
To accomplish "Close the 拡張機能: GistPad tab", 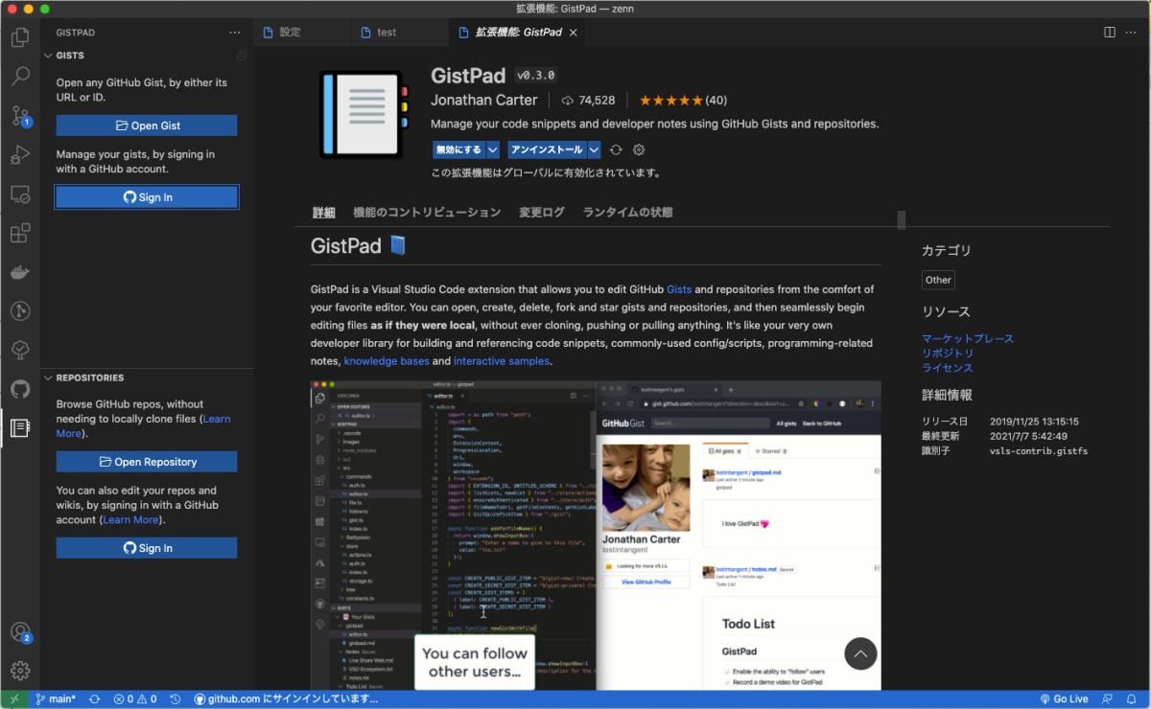I will [574, 32].
